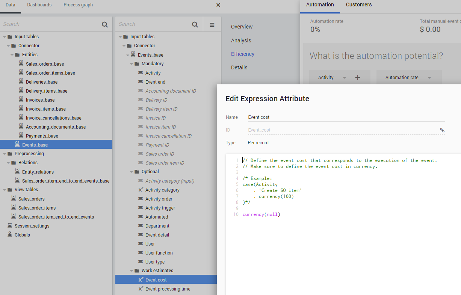Click the link icon beside Event_cost ID

(442, 130)
